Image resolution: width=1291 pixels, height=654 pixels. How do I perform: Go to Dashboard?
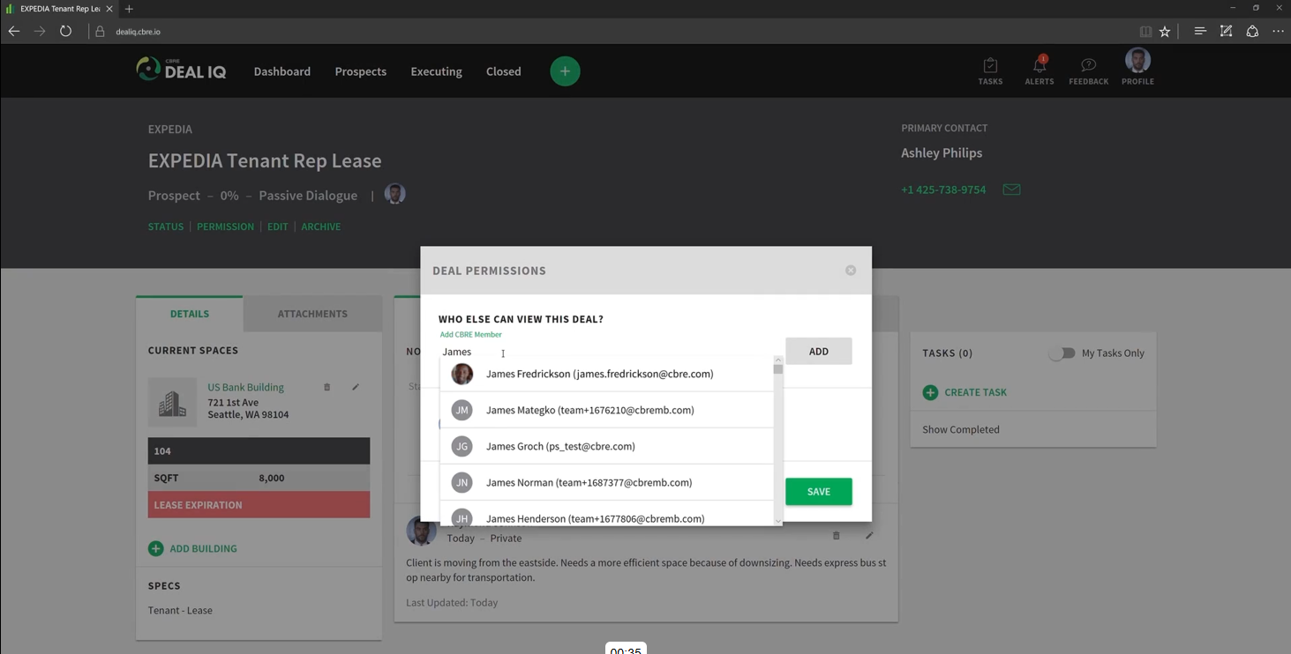[282, 71]
